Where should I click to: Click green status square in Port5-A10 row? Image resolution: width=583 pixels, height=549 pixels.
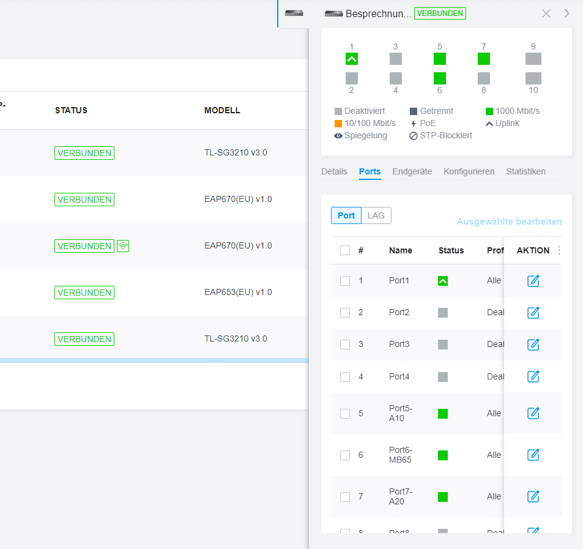point(443,414)
